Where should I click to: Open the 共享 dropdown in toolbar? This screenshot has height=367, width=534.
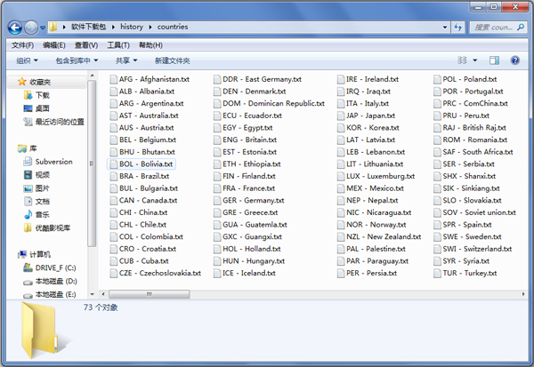point(126,60)
